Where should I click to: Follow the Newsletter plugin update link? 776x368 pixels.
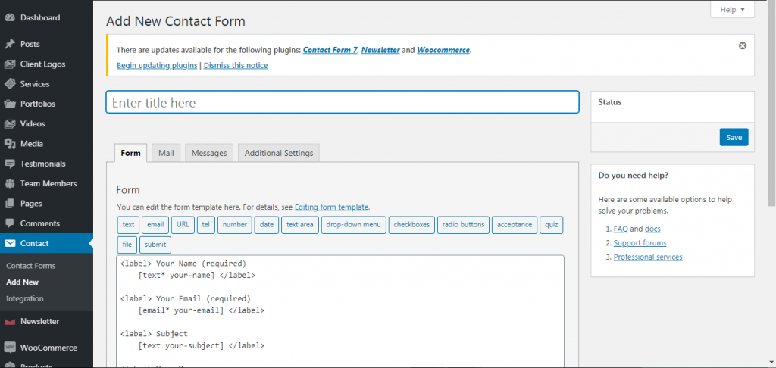(380, 50)
